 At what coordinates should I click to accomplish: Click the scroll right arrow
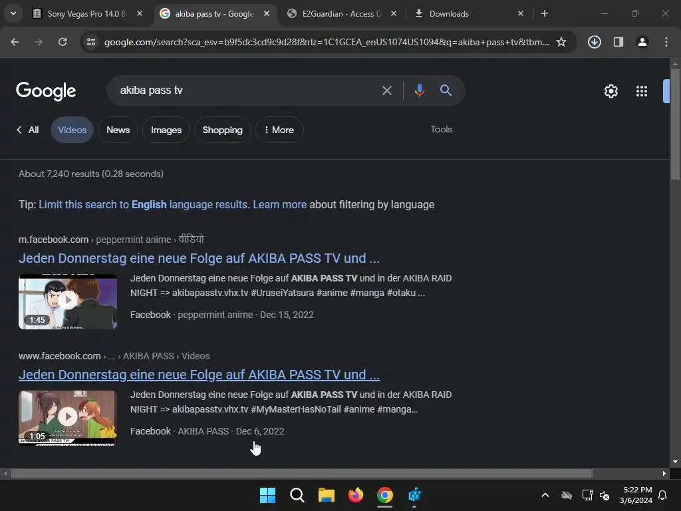(x=664, y=473)
